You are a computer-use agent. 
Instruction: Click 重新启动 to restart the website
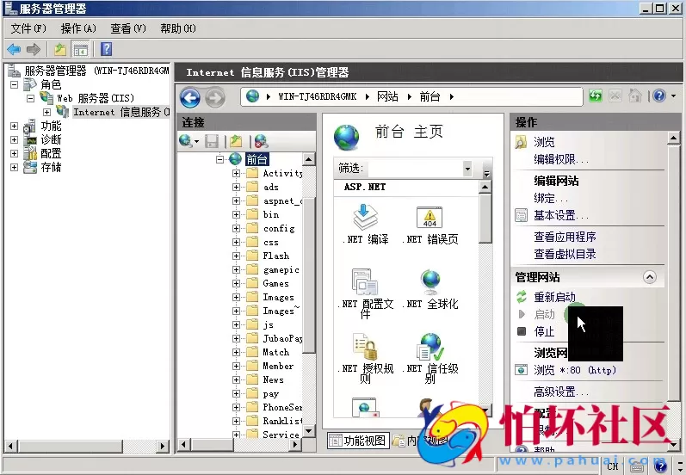pyautogui.click(x=554, y=297)
